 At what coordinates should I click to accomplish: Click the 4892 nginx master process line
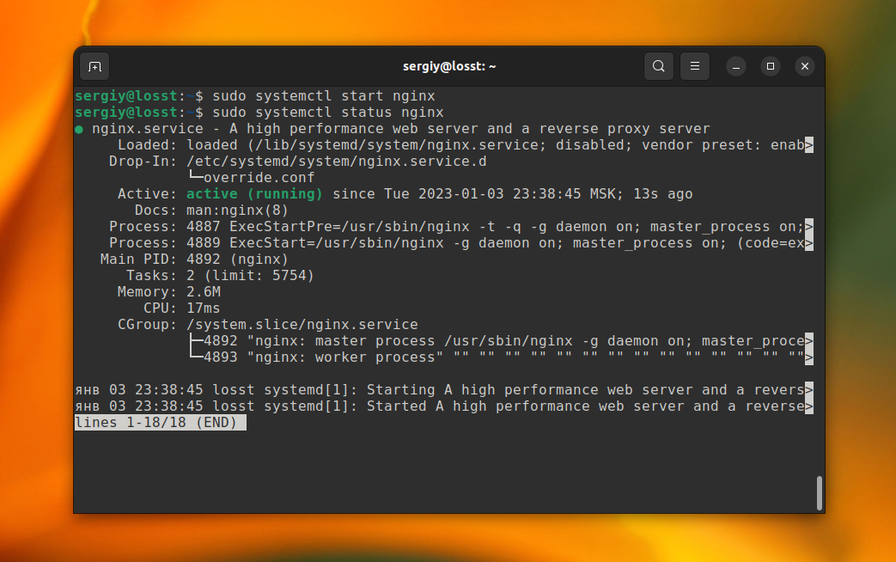[501, 341]
